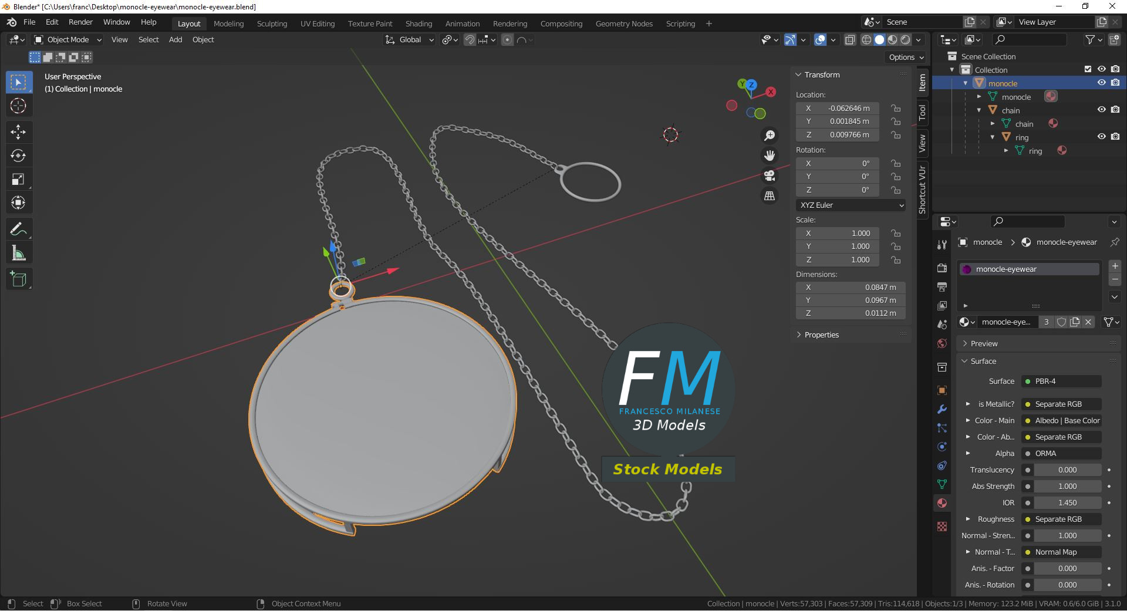Hide the chain object in viewport
The height and width of the screenshot is (611, 1127).
click(x=1102, y=110)
